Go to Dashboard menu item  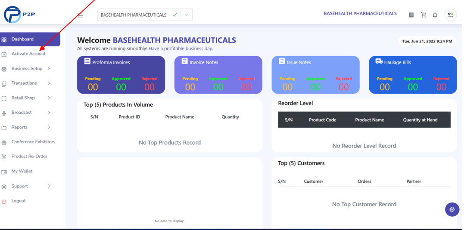pos(30,39)
